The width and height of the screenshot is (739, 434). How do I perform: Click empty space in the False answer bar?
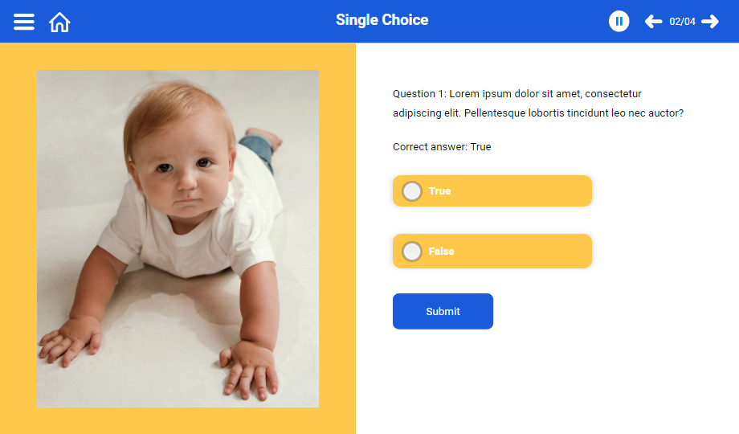530,252
